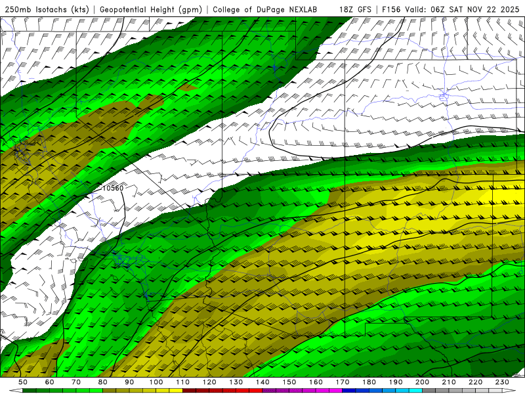Screen dimensions: 525x394
Task: Click the '220' legend value
Action: pyautogui.click(x=475, y=382)
